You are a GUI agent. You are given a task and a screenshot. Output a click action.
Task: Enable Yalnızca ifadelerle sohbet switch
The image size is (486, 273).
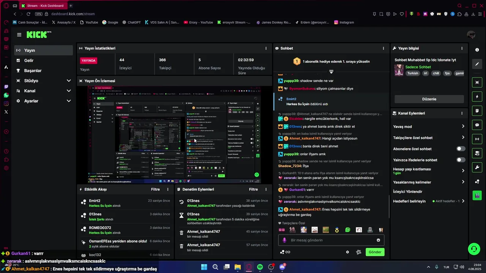[x=461, y=160]
